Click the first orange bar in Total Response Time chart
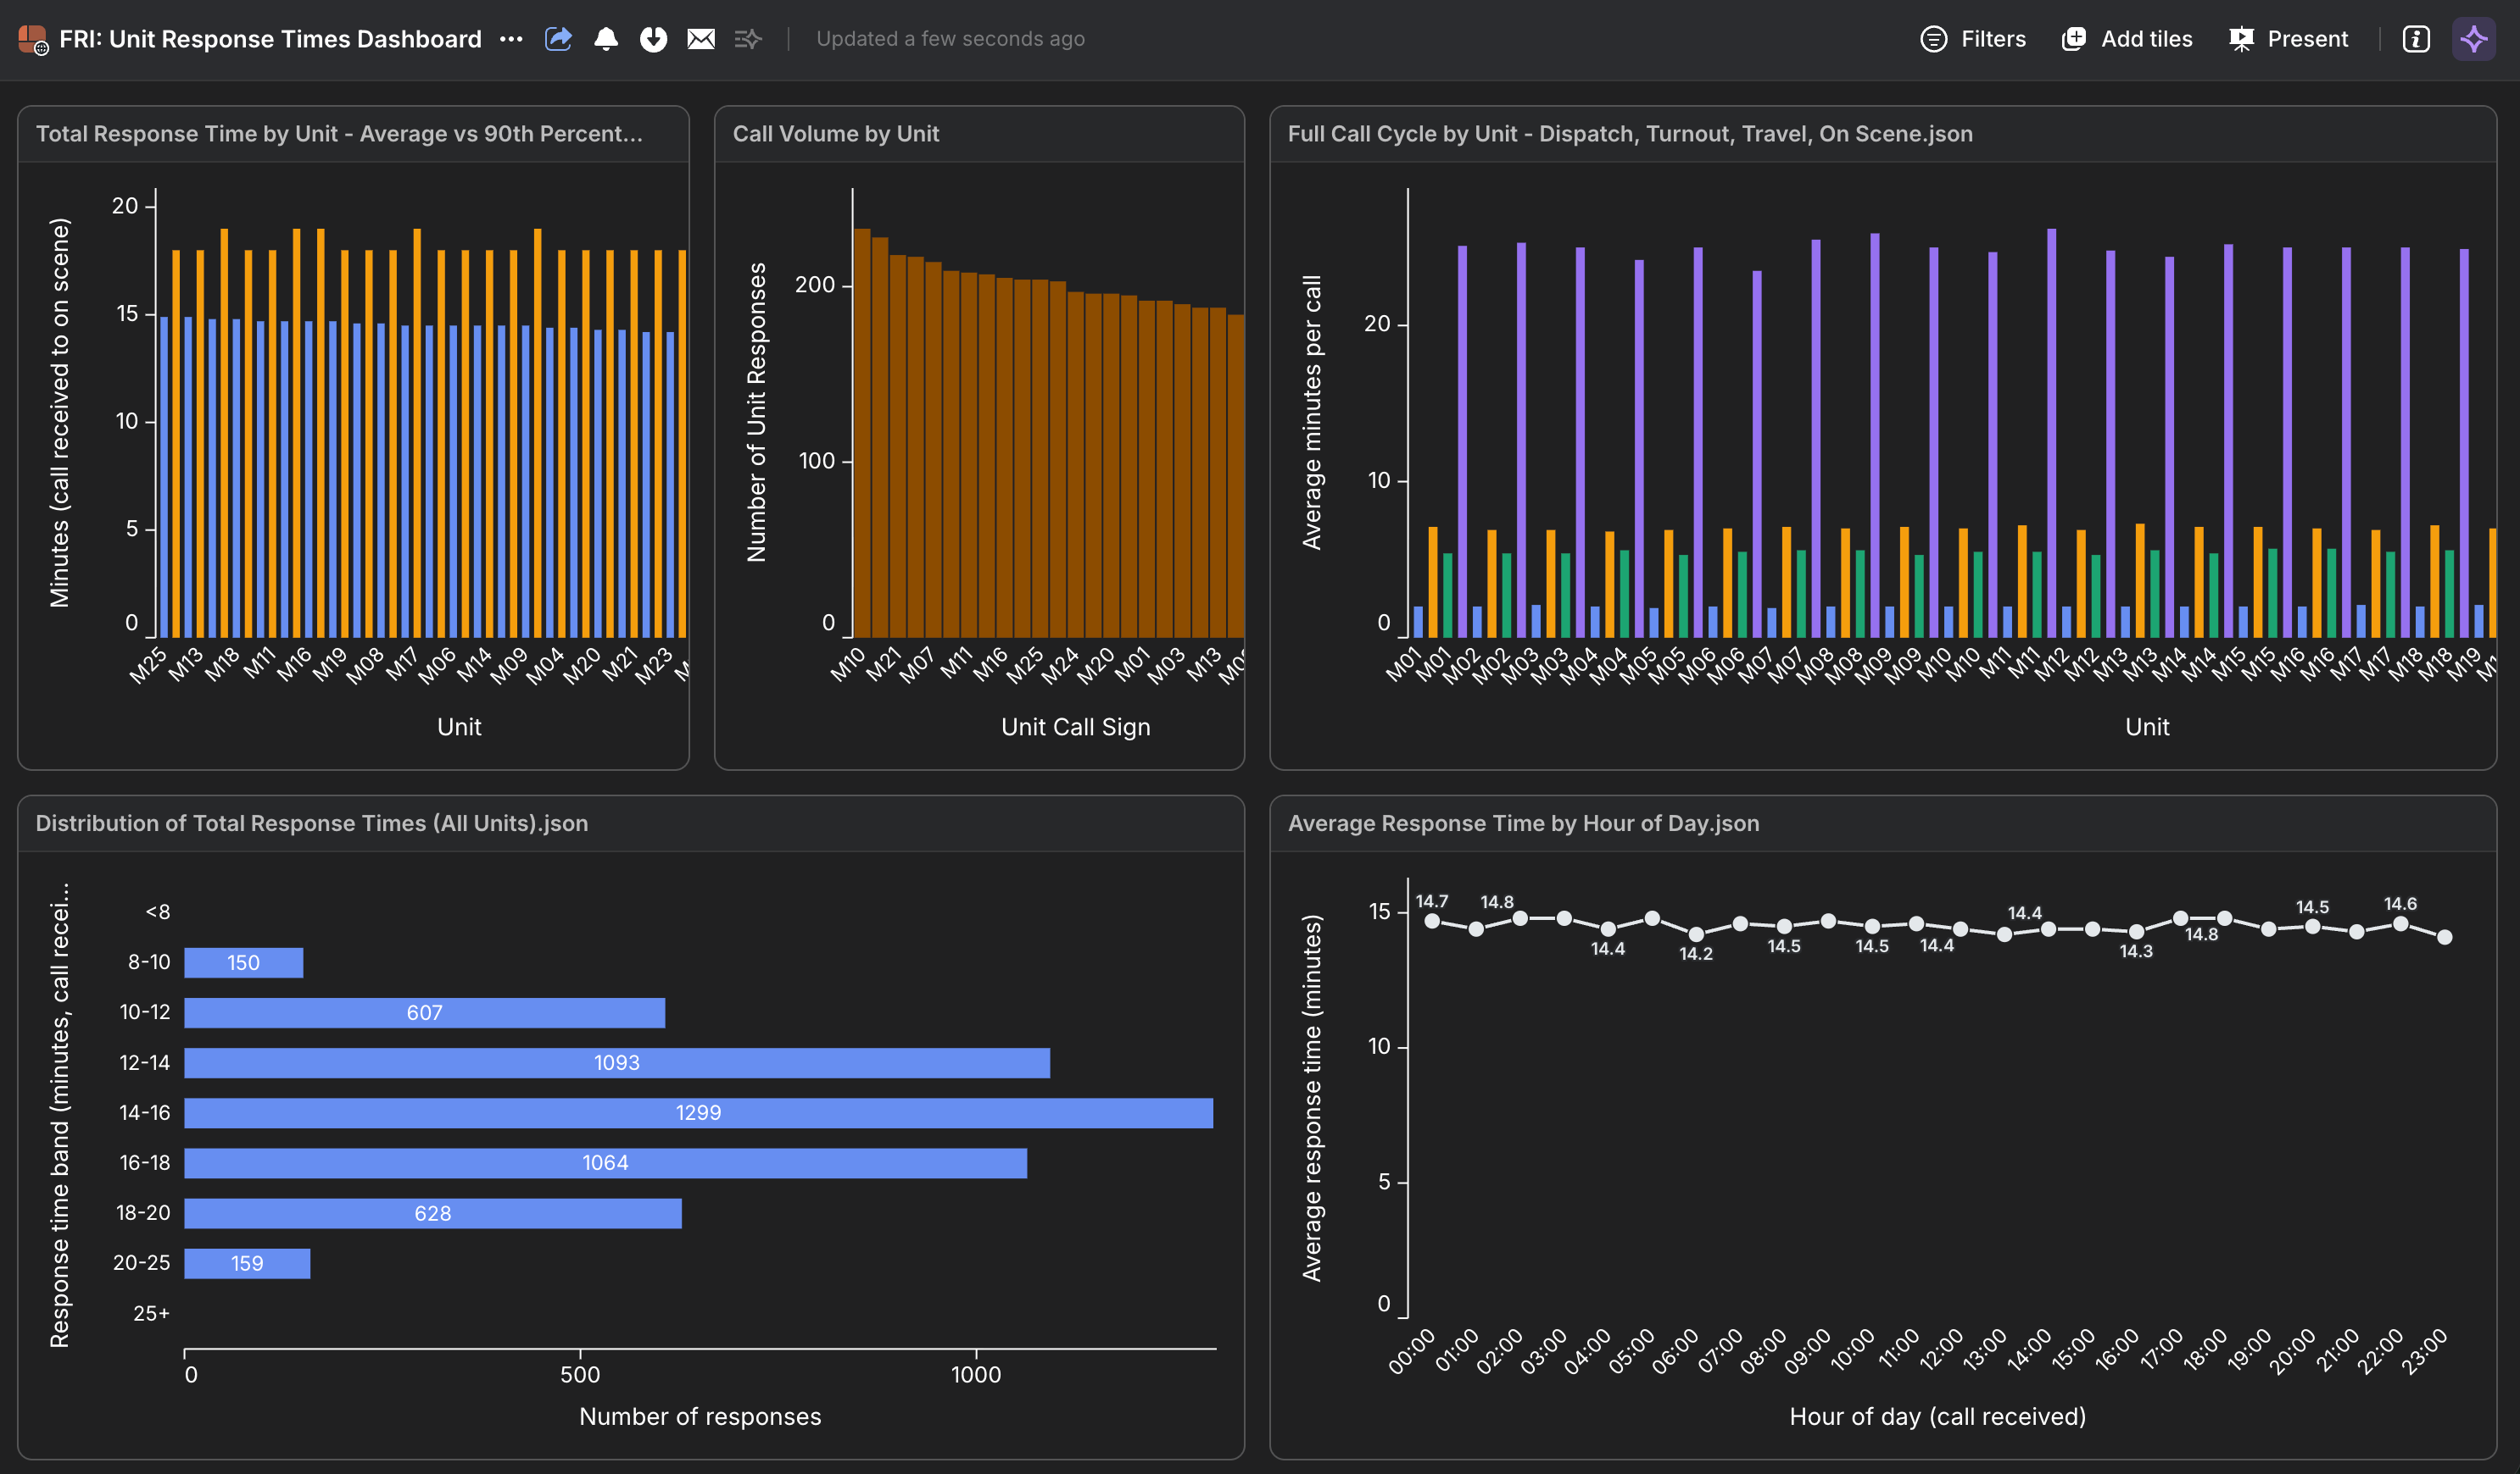 pos(176,444)
